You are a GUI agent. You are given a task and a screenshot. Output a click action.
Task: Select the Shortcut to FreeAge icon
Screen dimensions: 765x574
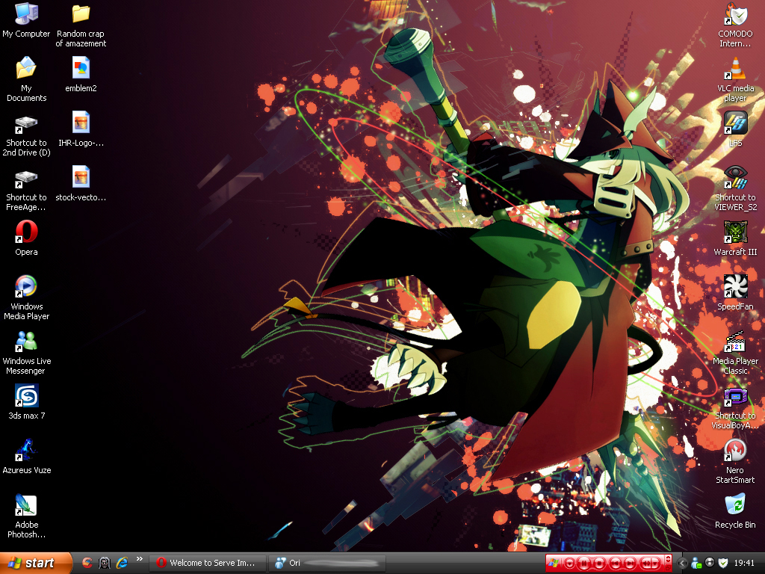tap(26, 188)
